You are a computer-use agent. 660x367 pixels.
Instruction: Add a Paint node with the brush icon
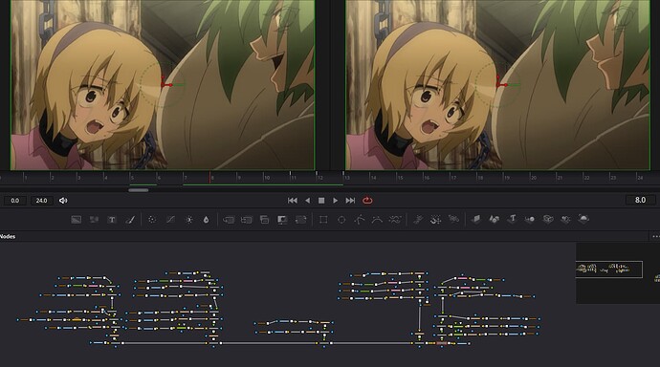130,220
